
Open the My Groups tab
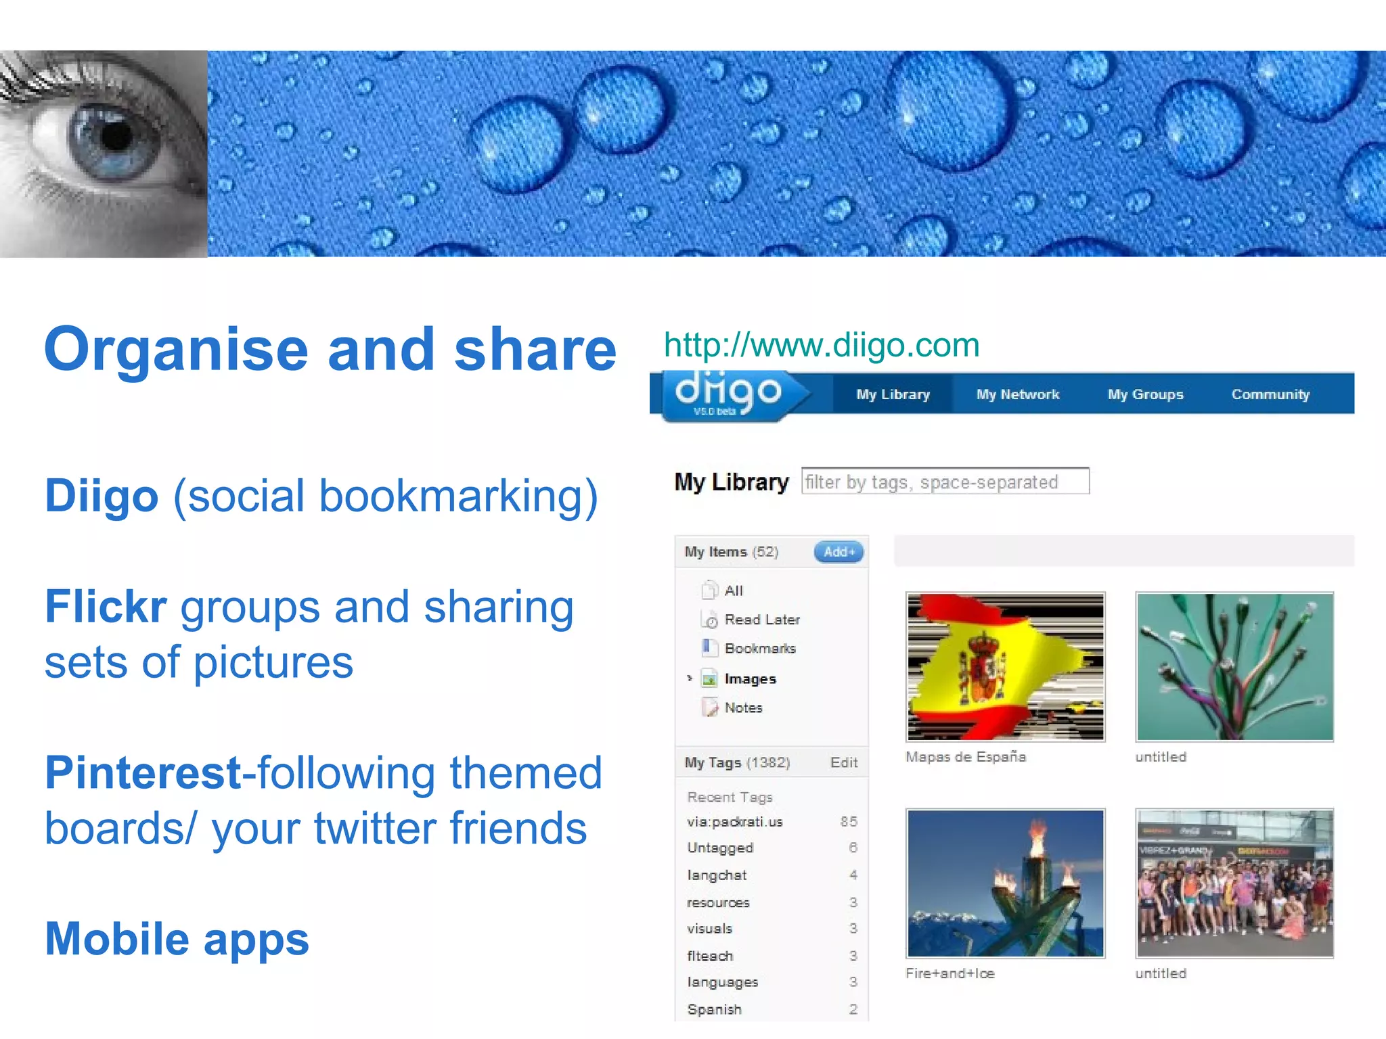coord(1145,394)
